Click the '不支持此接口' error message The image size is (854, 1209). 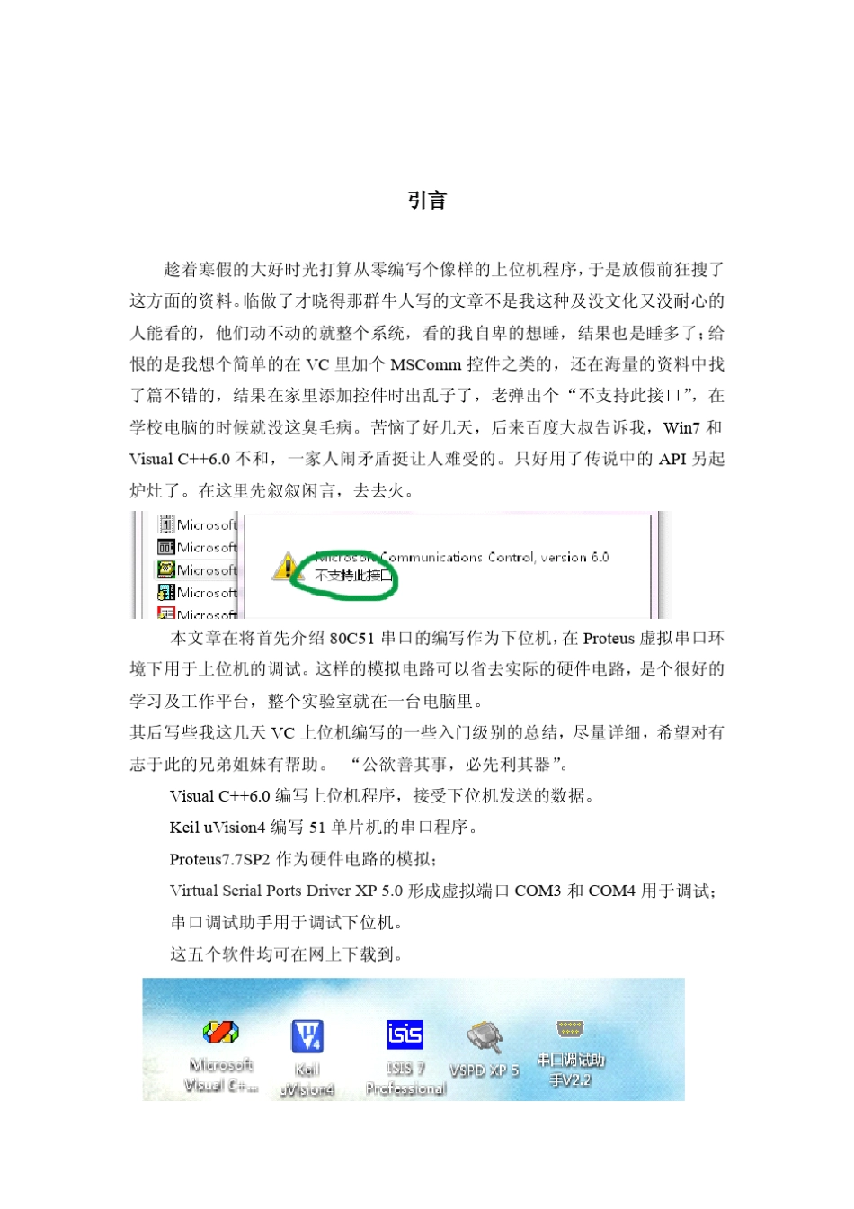(x=353, y=576)
